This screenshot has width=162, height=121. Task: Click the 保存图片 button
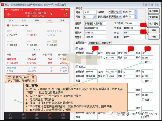154,24
